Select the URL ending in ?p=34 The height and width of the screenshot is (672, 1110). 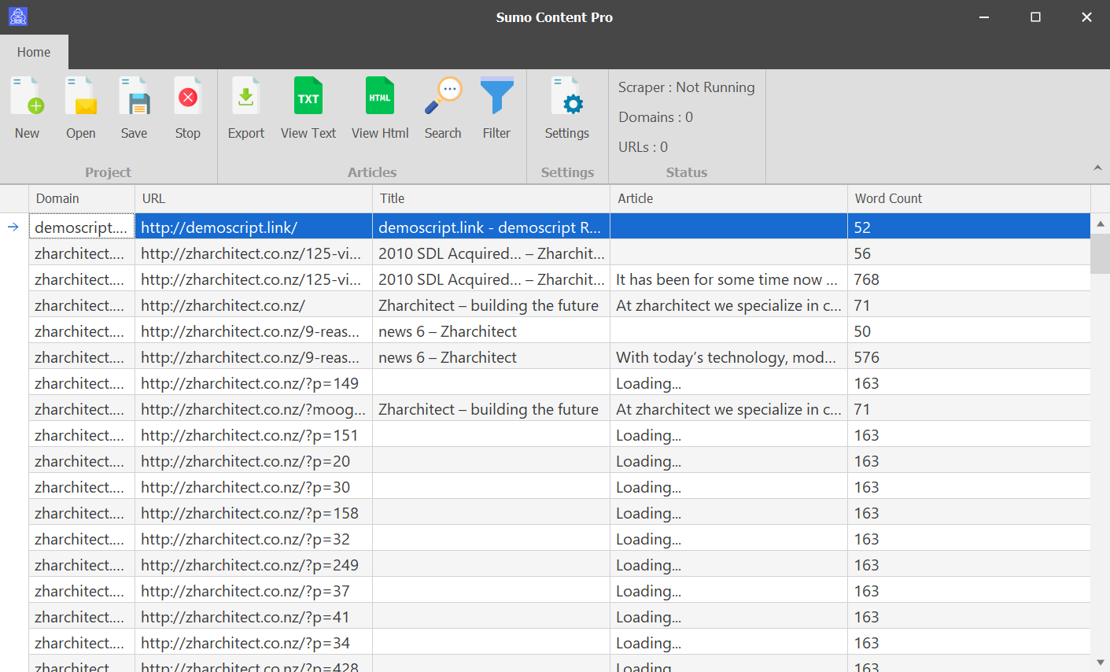tap(253, 643)
